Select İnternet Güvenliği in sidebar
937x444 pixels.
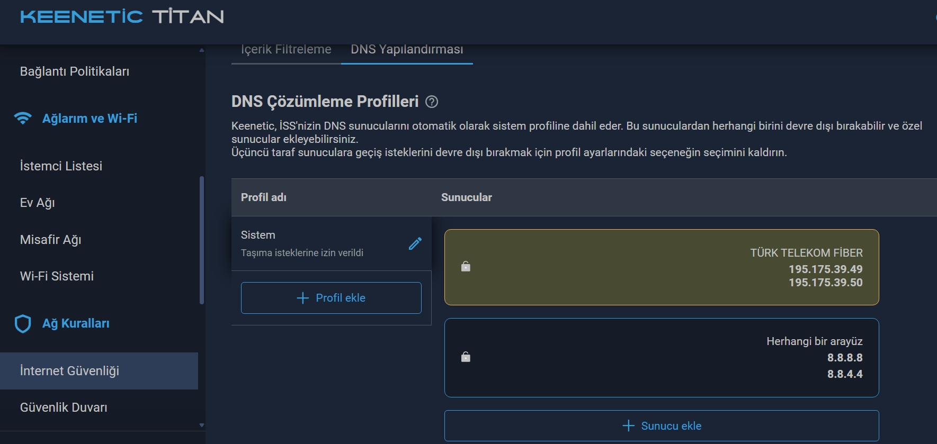point(99,371)
